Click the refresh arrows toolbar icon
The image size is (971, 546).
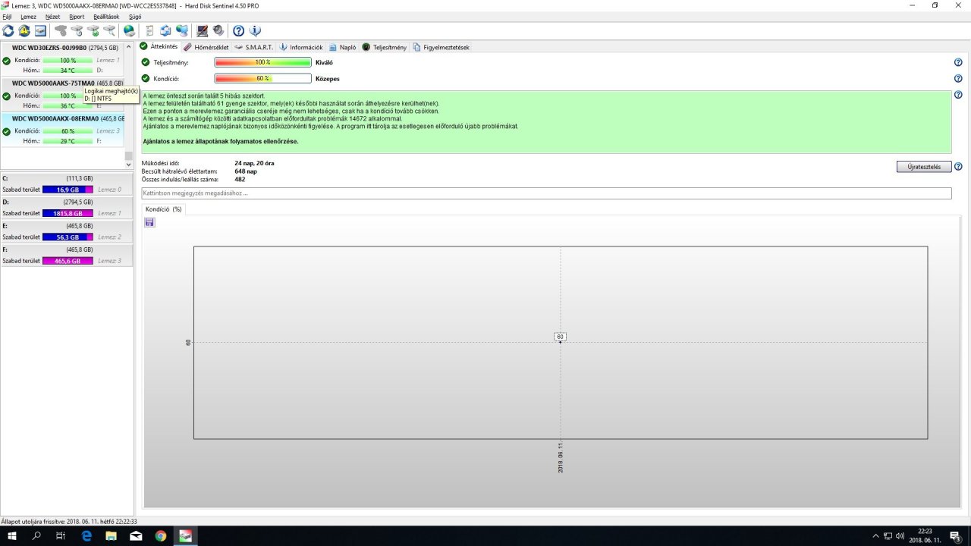(8, 31)
